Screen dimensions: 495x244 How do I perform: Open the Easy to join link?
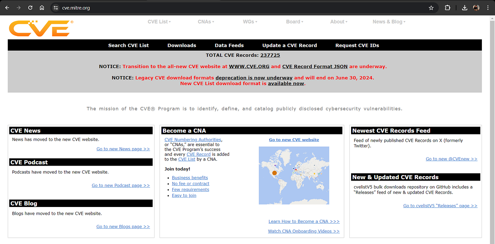(x=184, y=195)
